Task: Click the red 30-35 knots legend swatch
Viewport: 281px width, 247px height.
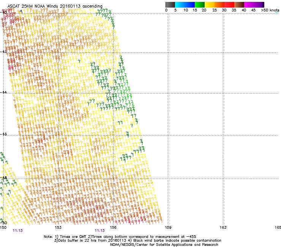Action: [229, 5]
